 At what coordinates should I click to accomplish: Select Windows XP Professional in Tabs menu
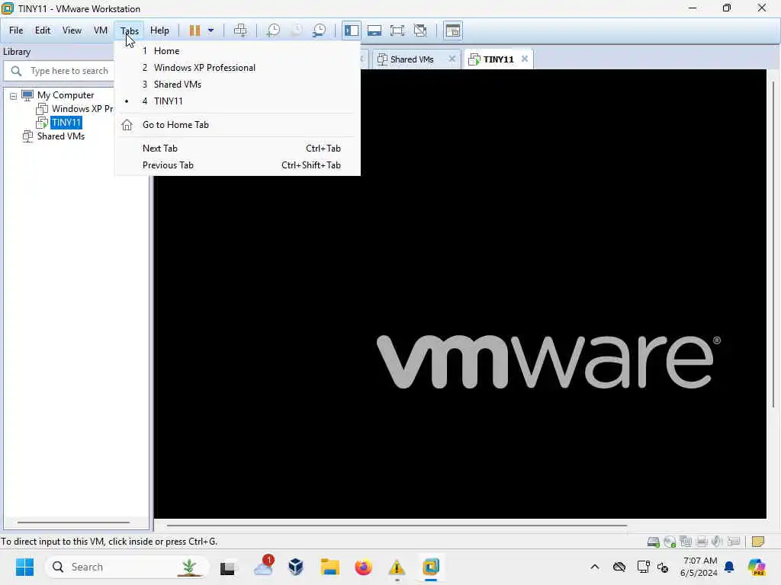[237, 68]
